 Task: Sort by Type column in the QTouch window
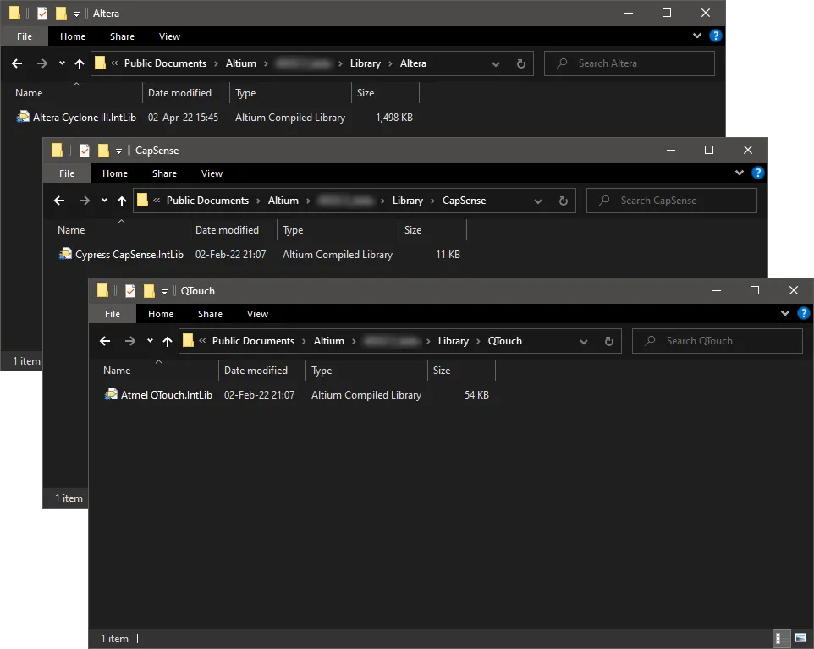click(366, 370)
